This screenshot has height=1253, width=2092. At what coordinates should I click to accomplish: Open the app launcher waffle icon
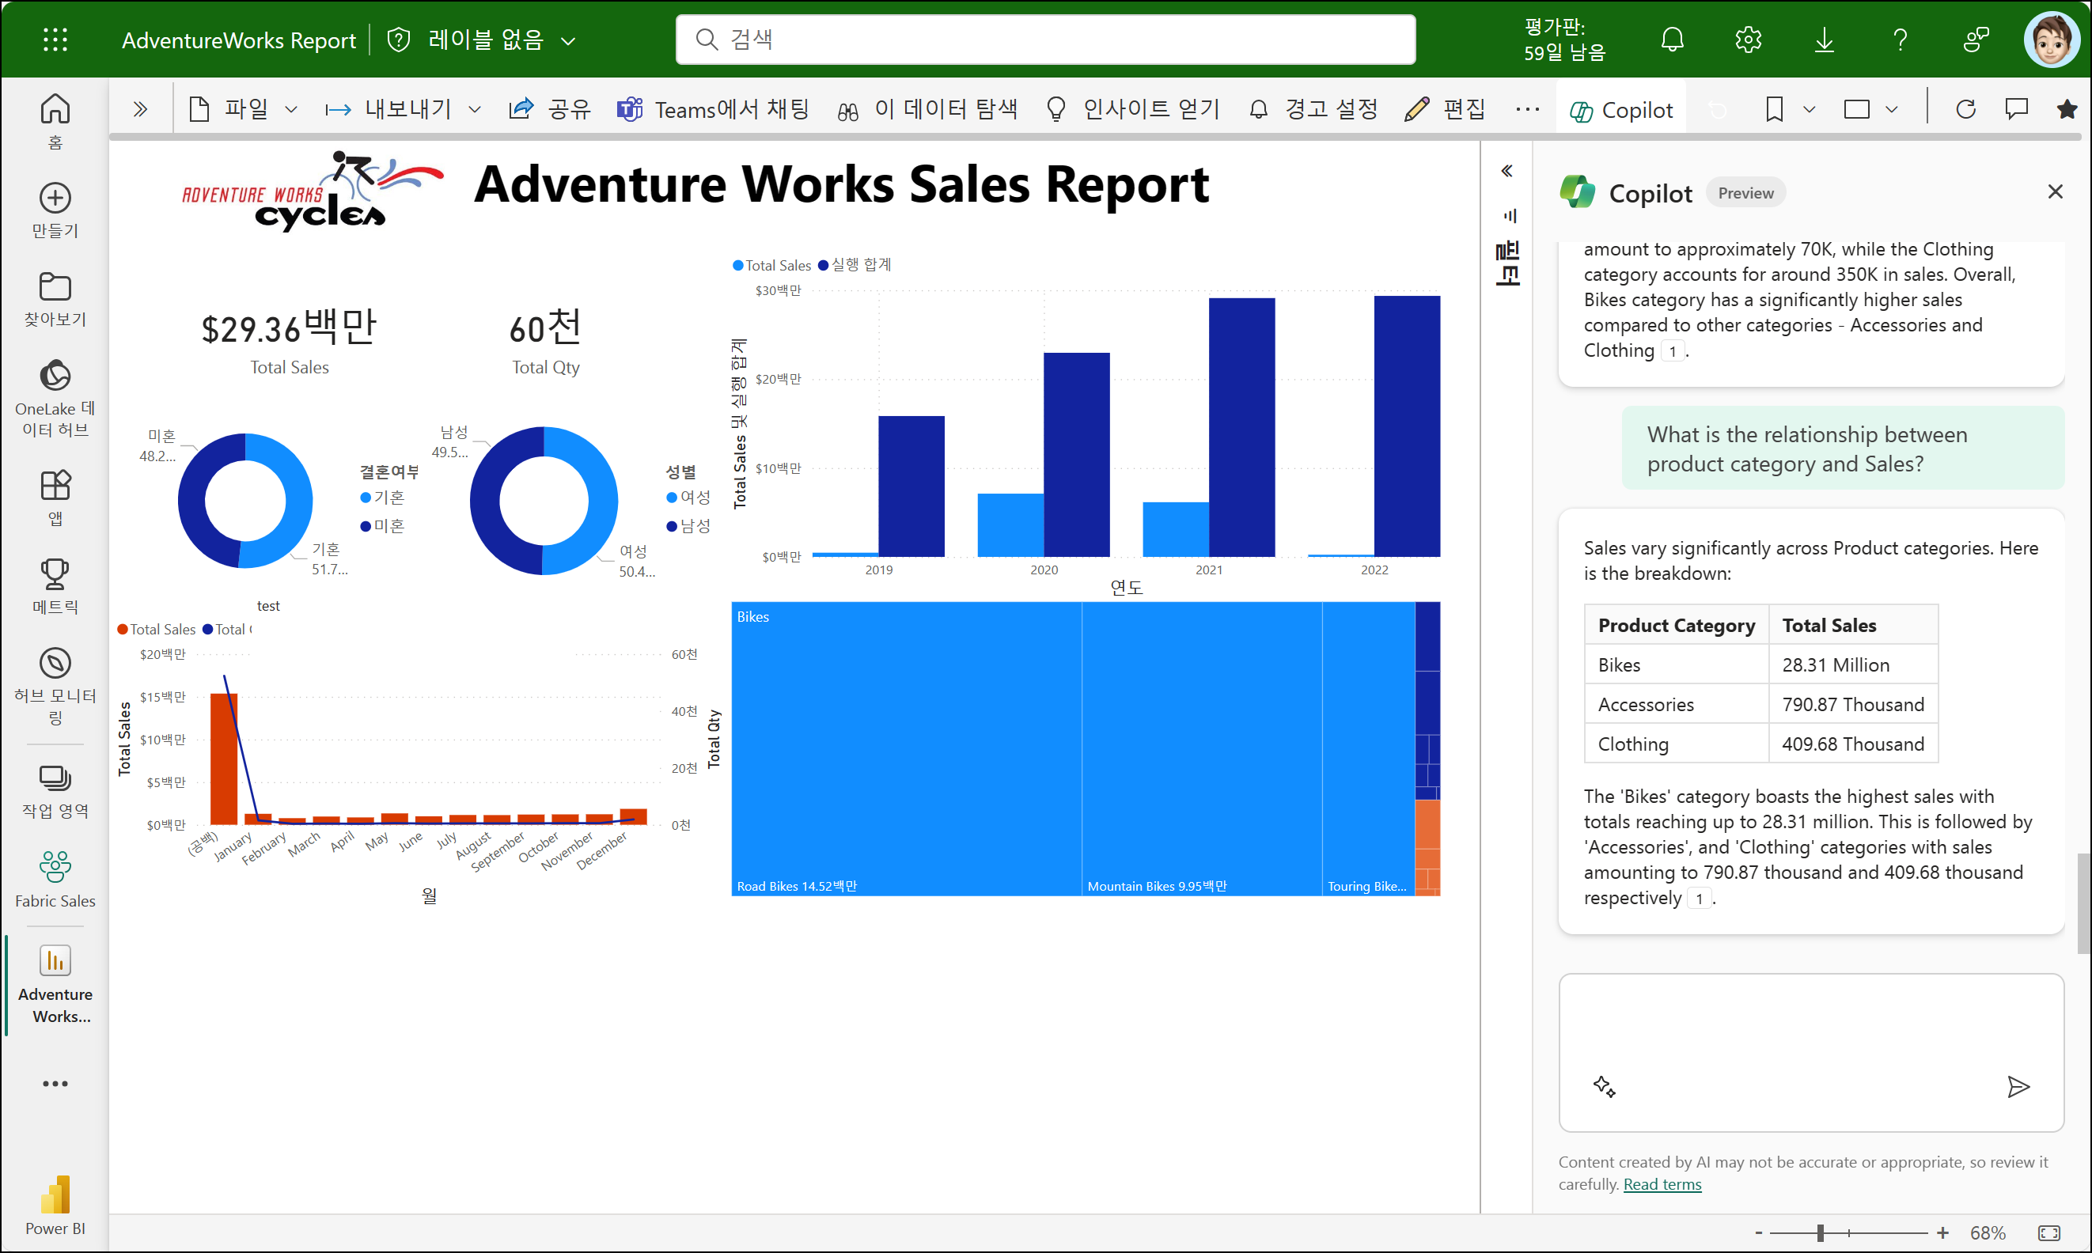tap(55, 40)
